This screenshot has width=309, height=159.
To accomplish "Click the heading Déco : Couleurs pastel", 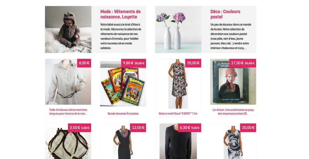I will 225,14.
